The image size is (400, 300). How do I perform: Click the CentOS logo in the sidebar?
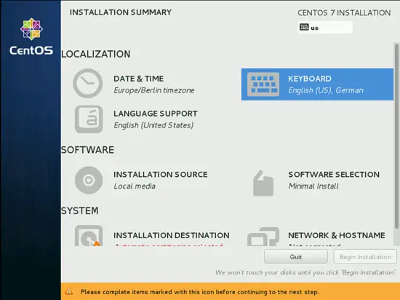pyautogui.click(x=31, y=36)
